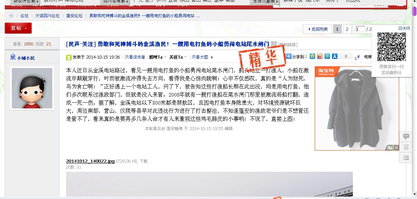Close the Taobao coat advertisement
The image size is (417, 199).
[396, 147]
